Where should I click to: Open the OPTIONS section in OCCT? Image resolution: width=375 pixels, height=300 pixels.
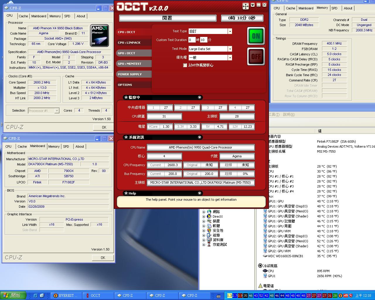134,85
